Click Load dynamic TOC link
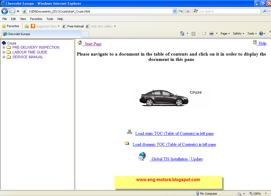Image resolution: width=271 pixels, height=196 pixels. click(174, 144)
